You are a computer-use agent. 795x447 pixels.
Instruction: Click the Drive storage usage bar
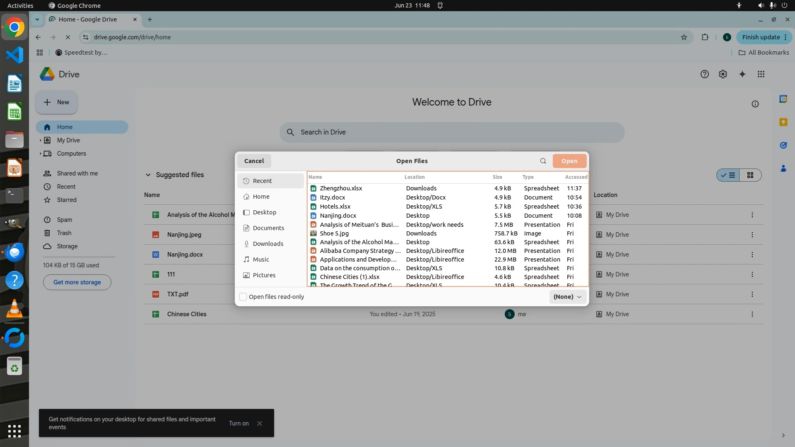pyautogui.click(x=79, y=257)
